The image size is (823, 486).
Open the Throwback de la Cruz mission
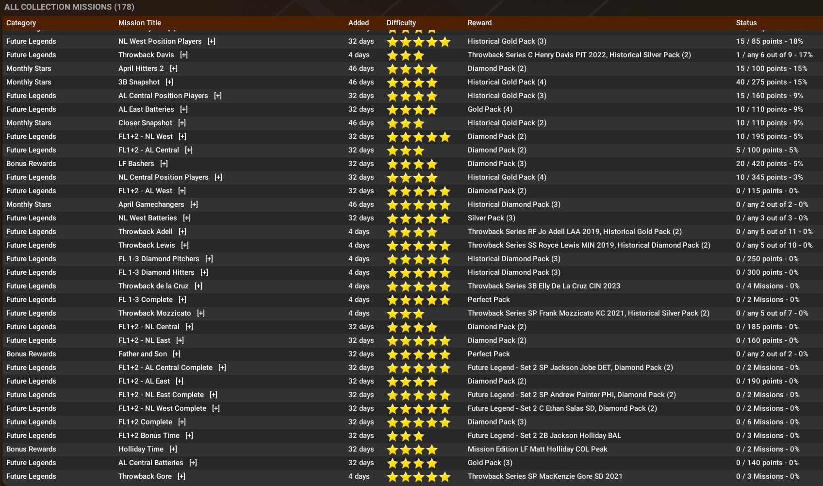(x=153, y=286)
